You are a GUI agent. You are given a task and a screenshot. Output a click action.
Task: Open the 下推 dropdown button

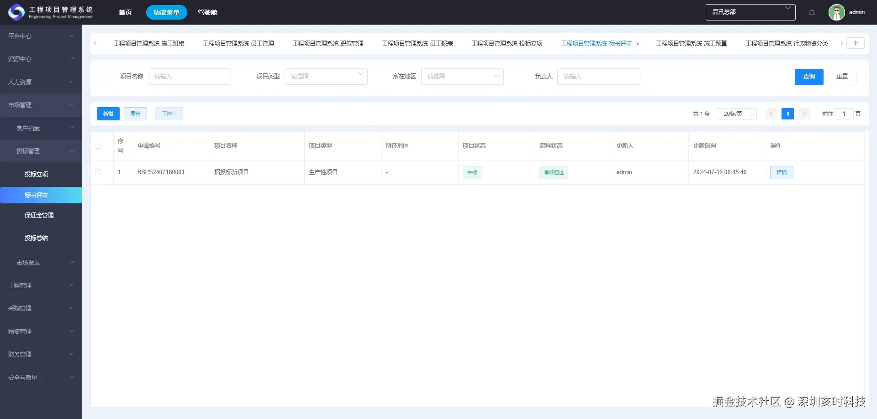(x=169, y=114)
